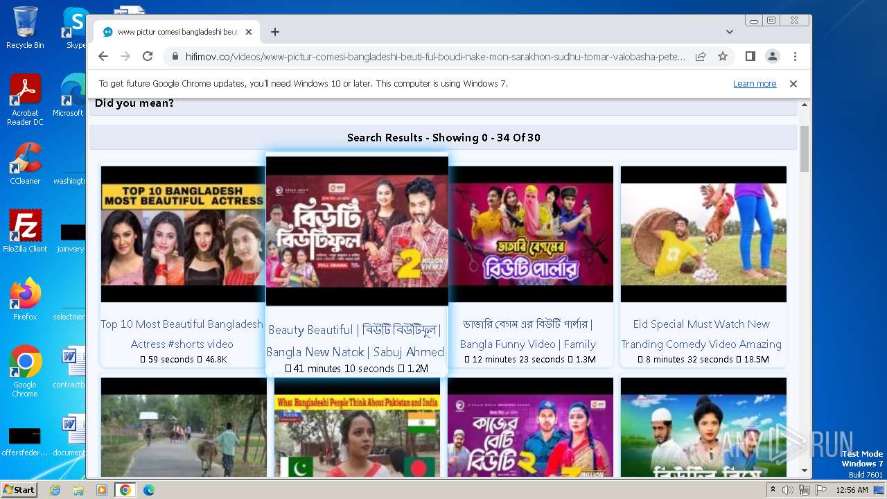Launch Firefox desktop shortcut

point(25,299)
